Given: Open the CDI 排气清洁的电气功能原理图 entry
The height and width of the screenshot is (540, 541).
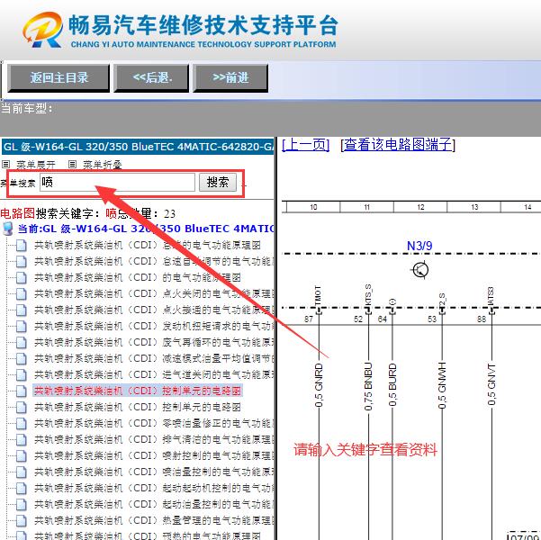Looking at the screenshot, I should 154,439.
